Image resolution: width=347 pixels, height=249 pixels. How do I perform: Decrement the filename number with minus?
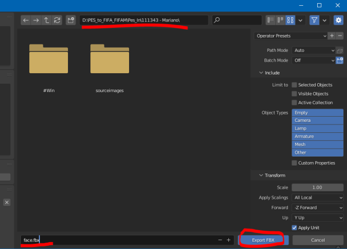click(220, 240)
